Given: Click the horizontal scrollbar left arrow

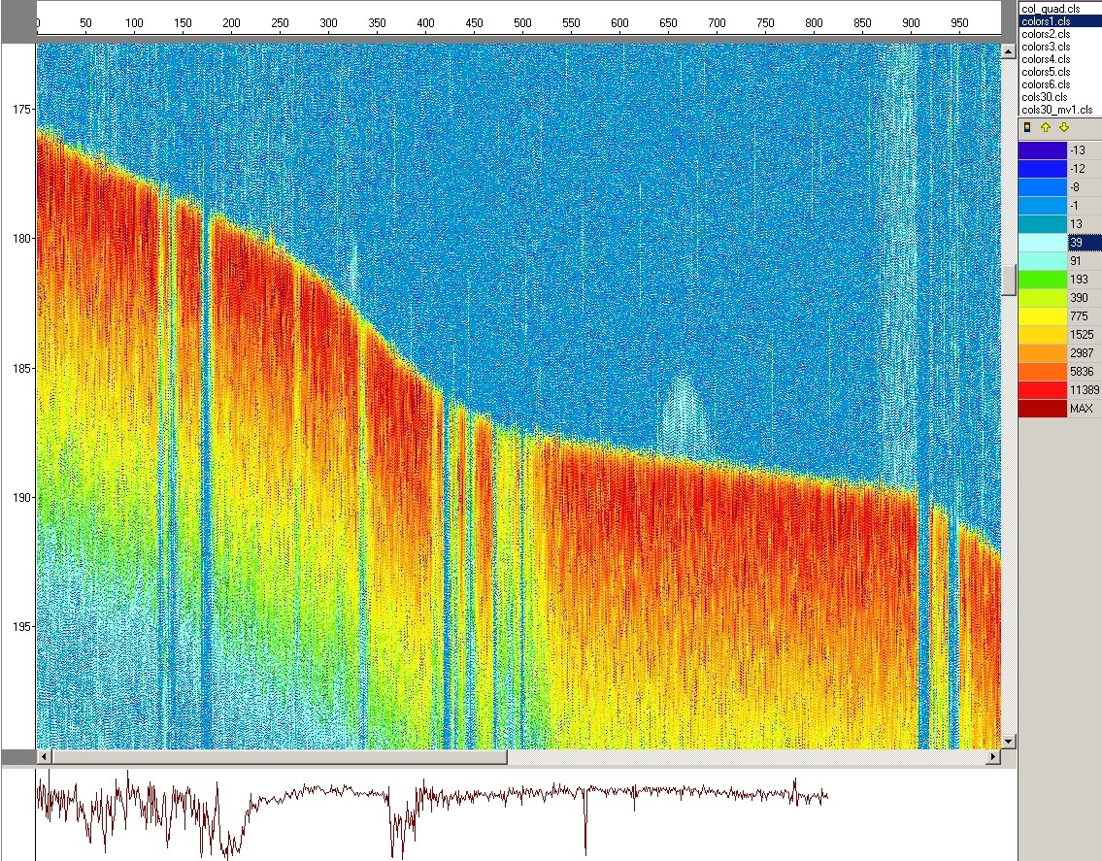Looking at the screenshot, I should (x=43, y=756).
